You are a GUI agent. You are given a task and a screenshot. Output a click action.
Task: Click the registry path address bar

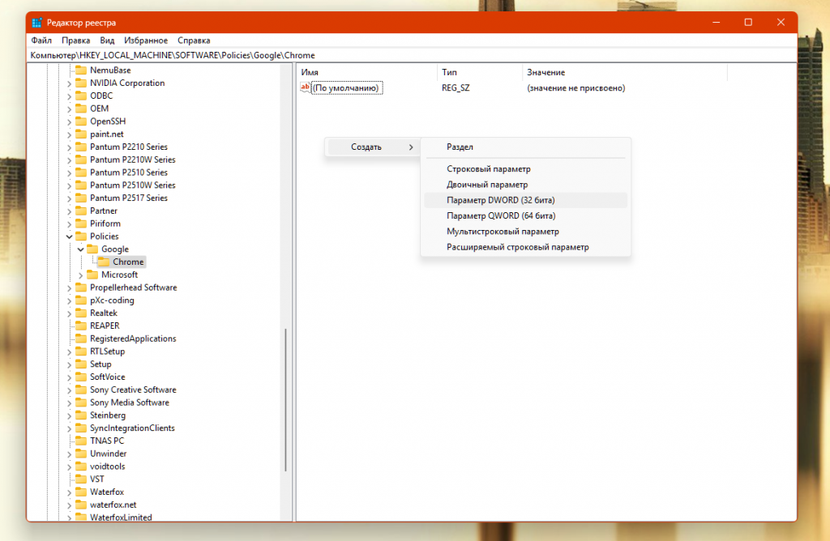coord(405,55)
